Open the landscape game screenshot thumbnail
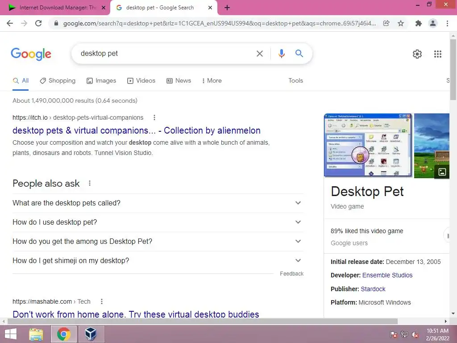457x343 pixels. [432, 145]
